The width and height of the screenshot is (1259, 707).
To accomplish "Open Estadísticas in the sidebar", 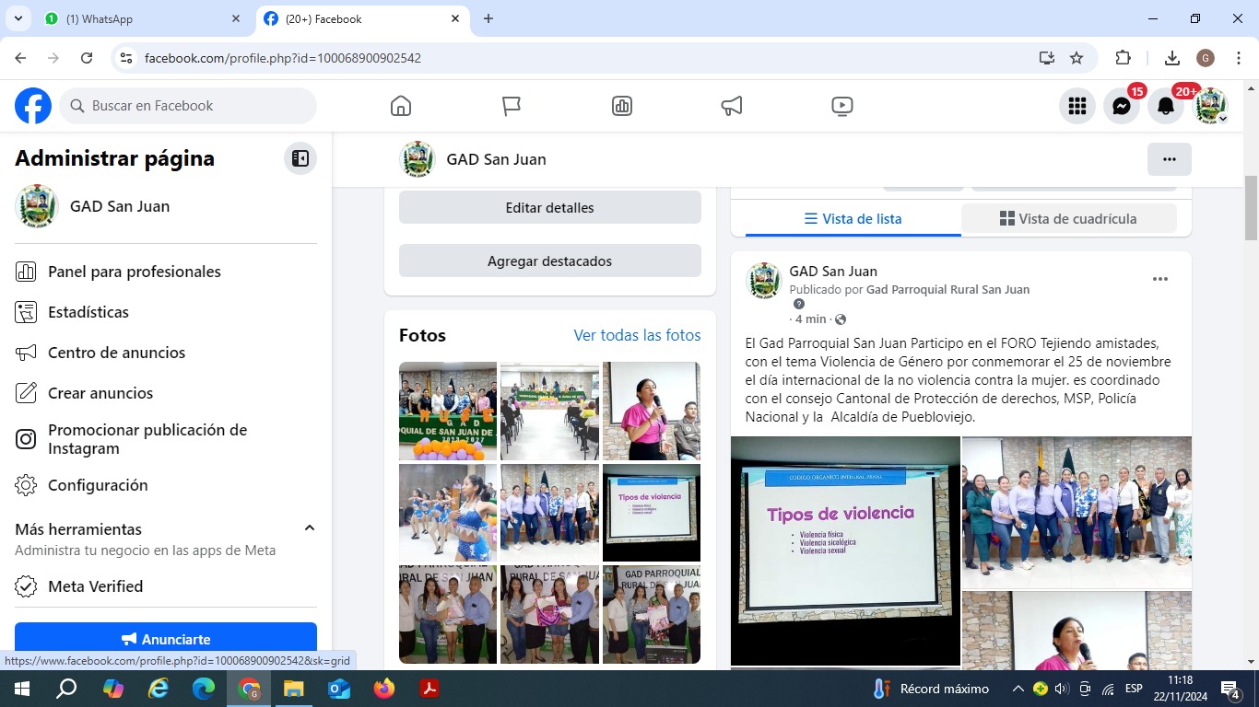I will pyautogui.click(x=88, y=312).
